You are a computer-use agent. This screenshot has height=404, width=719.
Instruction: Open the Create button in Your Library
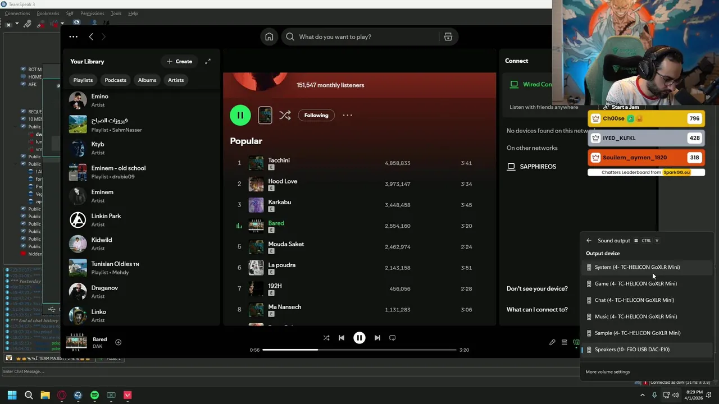tap(180, 61)
